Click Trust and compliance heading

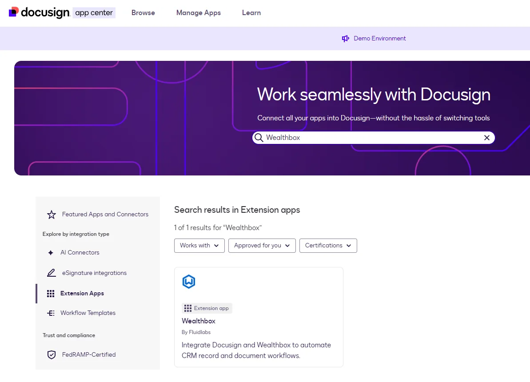pos(68,335)
